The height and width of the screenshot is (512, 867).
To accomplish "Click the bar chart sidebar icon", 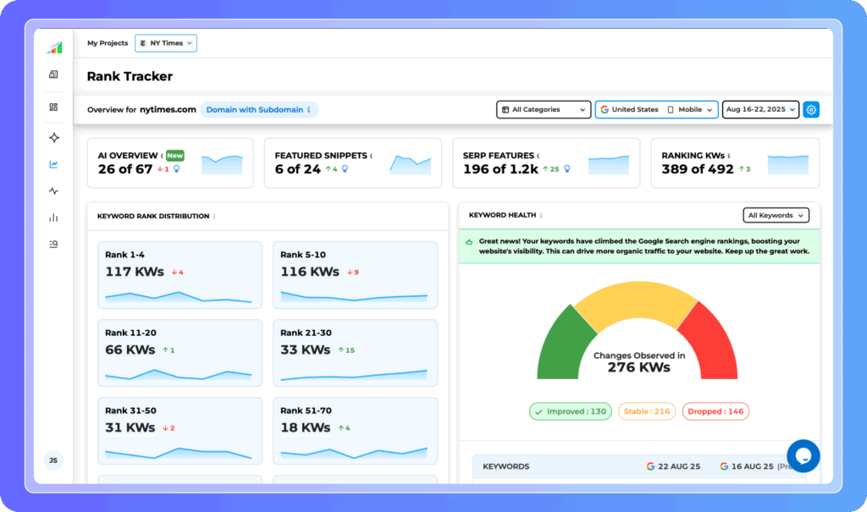I will click(53, 217).
